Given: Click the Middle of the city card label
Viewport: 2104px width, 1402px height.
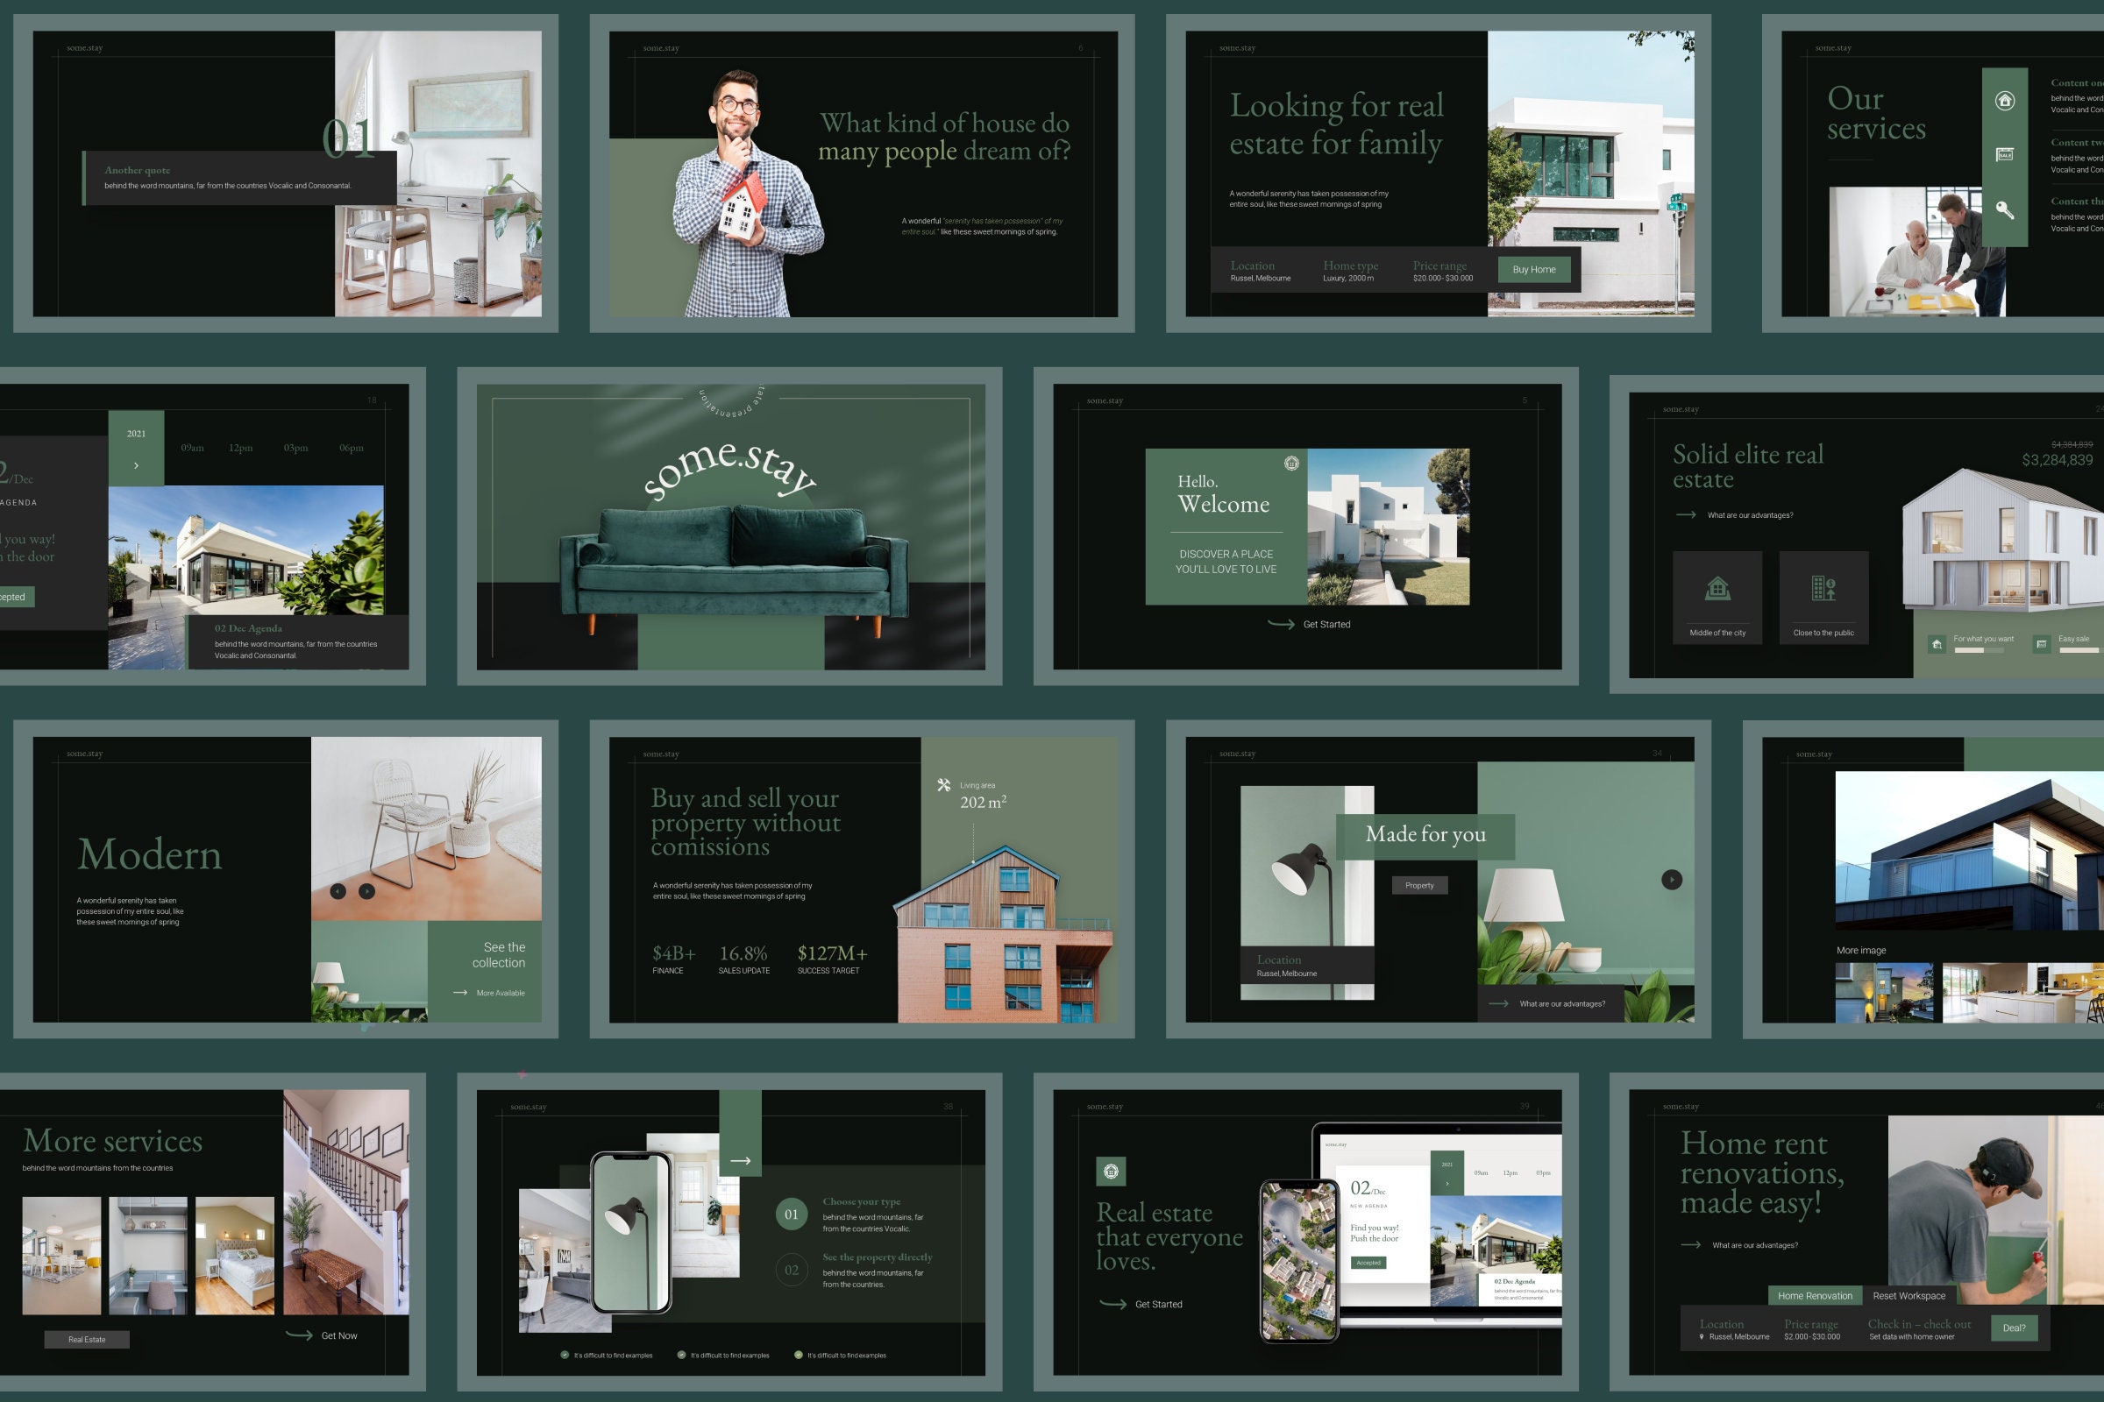Looking at the screenshot, I should coord(1717,633).
